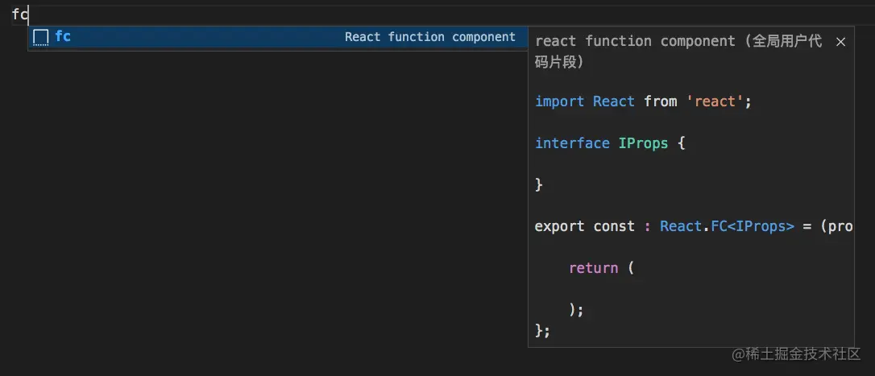Click the typed 'fc' text in editor
This screenshot has width=875, height=376.
tap(19, 14)
